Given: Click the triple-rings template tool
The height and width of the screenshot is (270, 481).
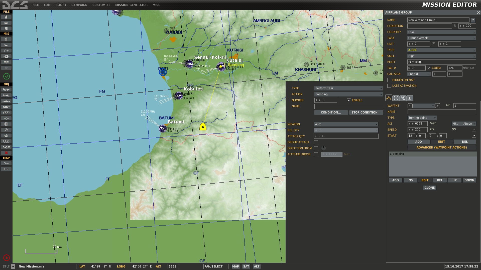Looking at the screenshot, I should 6,141.
